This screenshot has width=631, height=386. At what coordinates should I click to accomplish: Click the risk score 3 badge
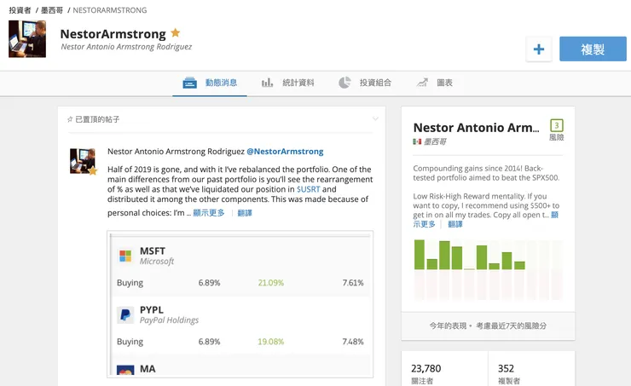pyautogui.click(x=557, y=125)
